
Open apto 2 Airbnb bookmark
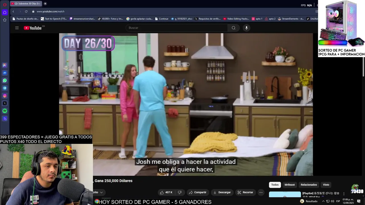(x=270, y=19)
